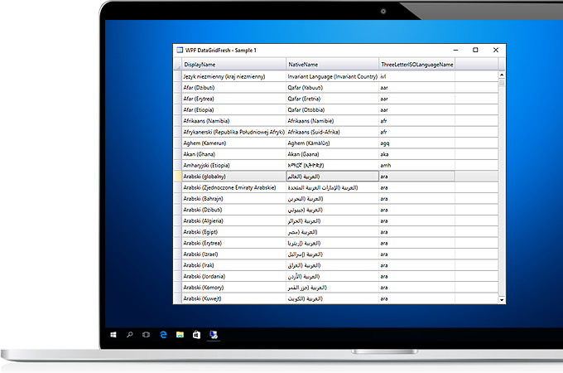The height and width of the screenshot is (373, 563).
Task: Select 'Afrykanerski (Republika Południowej Afryki)' cell
Action: (233, 132)
